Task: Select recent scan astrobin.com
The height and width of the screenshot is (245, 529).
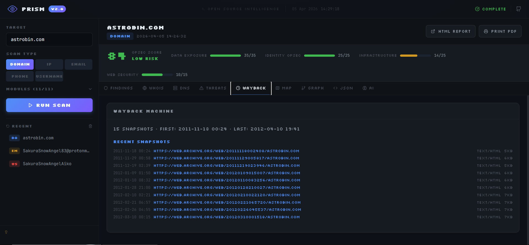Action: (49, 138)
